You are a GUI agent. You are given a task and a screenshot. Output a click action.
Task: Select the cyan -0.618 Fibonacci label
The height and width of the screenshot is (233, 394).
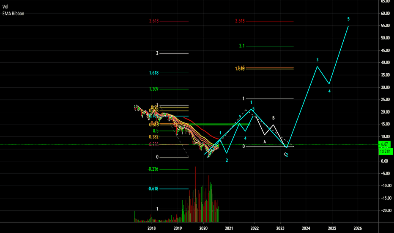point(153,189)
